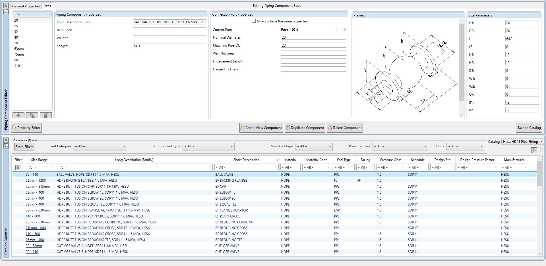This screenshot has width=546, height=266.
Task: Delete selected size with trash icon
Action: tap(45, 115)
